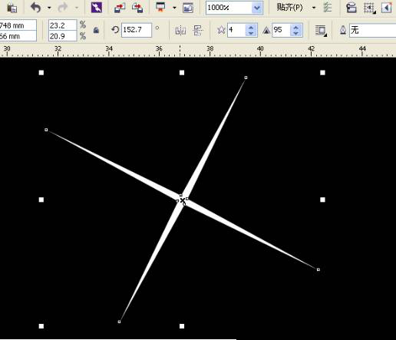Open the Redo history dropdown arrow
The height and width of the screenshot is (340, 396).
click(x=76, y=8)
